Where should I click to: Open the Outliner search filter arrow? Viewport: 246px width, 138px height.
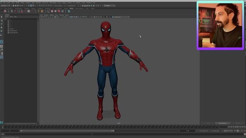pyautogui.click(x=37, y=19)
